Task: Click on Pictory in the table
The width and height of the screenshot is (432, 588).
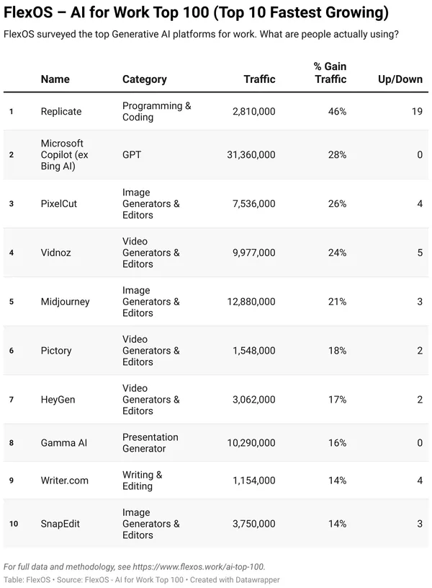Action: 56,351
